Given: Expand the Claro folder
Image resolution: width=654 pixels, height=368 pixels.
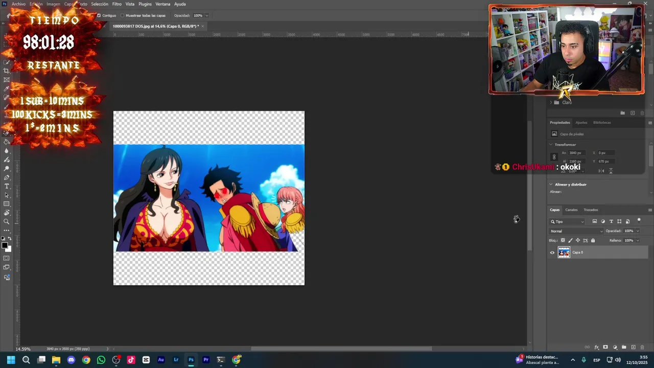Looking at the screenshot, I should (551, 102).
